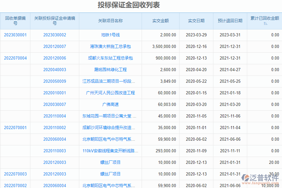Screen dimensions: 282x188
Task: Sort by the 回收单据编号 column header
Action: 15,21
